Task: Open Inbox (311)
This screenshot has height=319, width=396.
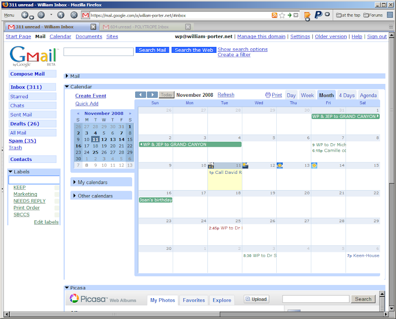Action: tap(32, 87)
